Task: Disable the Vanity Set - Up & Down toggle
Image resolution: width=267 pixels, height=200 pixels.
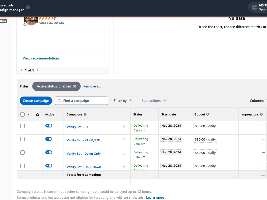Action: click(49, 166)
